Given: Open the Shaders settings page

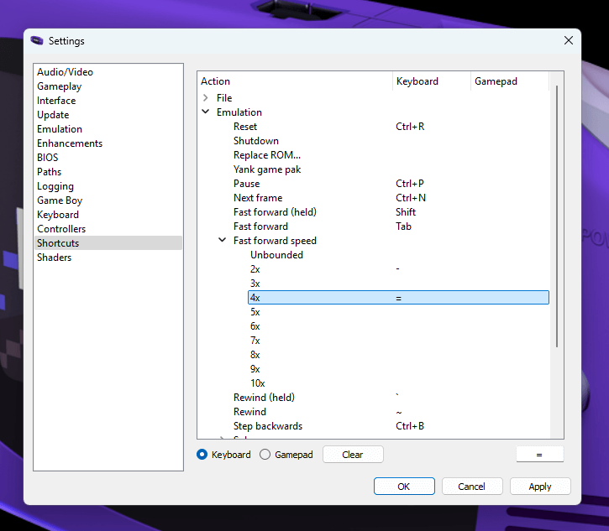Looking at the screenshot, I should pos(54,258).
